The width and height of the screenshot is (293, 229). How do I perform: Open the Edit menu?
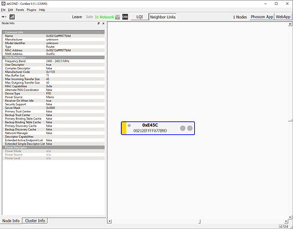pyautogui.click(x=10, y=10)
